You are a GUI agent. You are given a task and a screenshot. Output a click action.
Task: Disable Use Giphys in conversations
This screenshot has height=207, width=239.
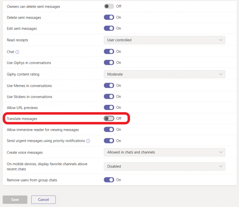pyautogui.click(x=109, y=63)
